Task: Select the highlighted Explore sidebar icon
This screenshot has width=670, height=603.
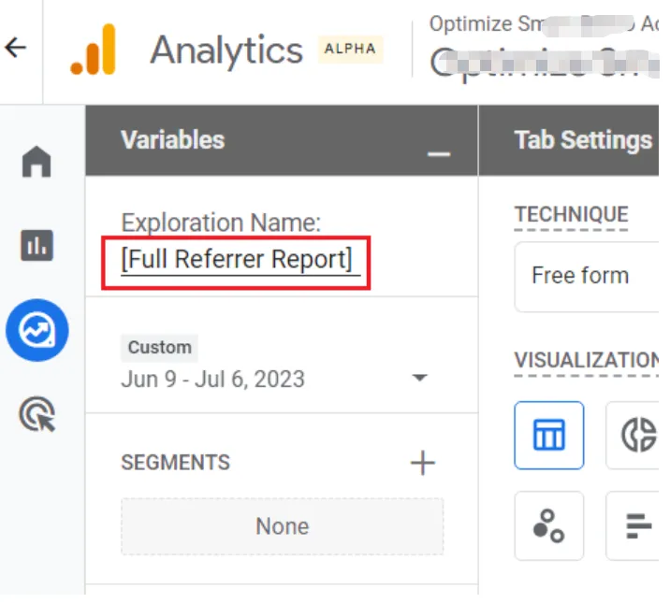Action: pyautogui.click(x=37, y=330)
